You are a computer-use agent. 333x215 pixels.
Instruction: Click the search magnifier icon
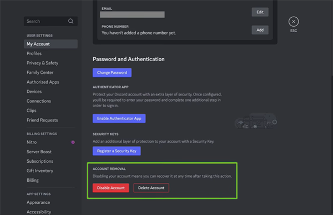tap(70, 21)
